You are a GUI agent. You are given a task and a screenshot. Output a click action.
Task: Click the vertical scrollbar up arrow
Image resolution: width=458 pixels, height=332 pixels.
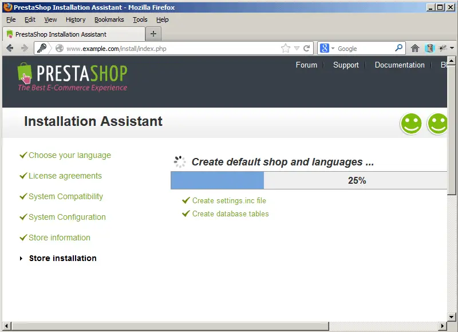[451, 61]
